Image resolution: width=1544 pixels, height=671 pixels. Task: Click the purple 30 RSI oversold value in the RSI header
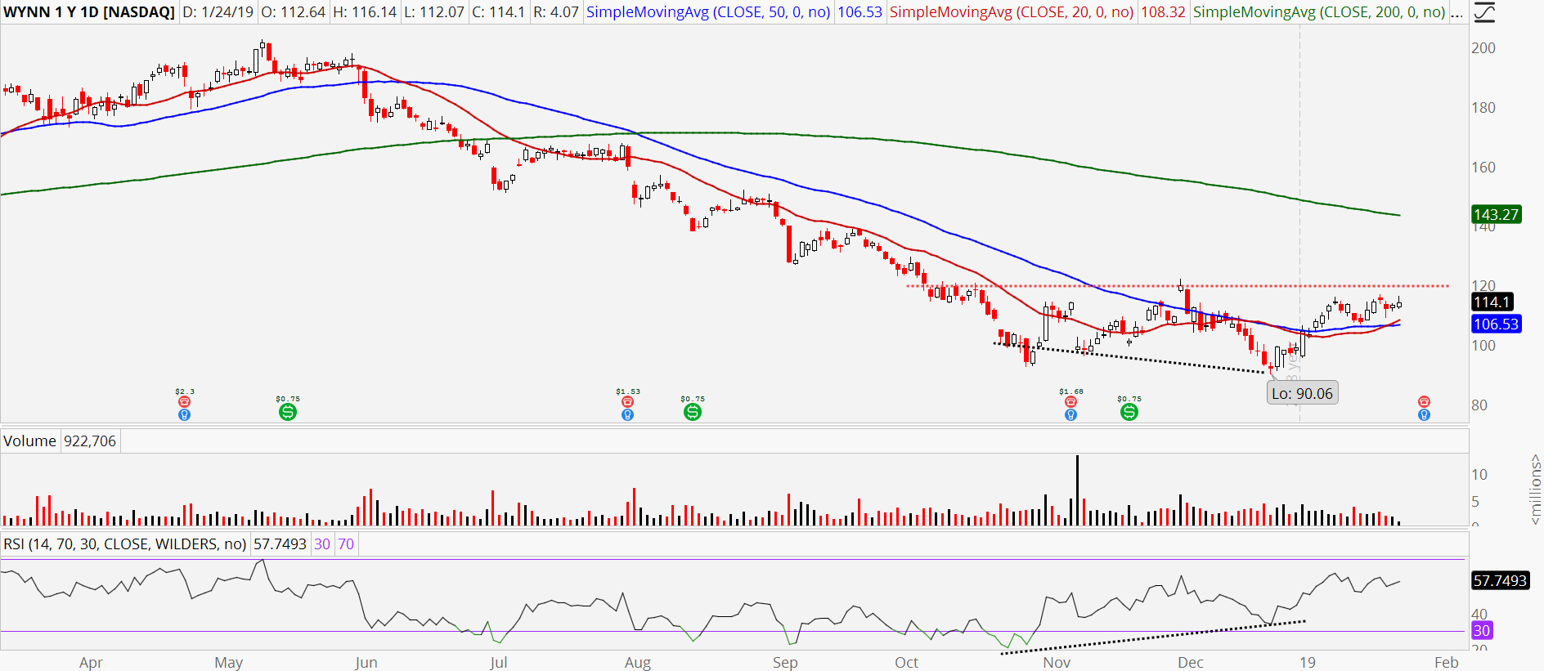(322, 544)
